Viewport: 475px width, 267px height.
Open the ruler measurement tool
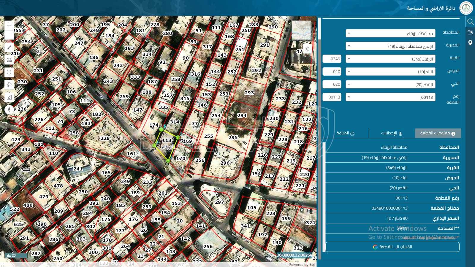pyautogui.click(x=9, y=60)
